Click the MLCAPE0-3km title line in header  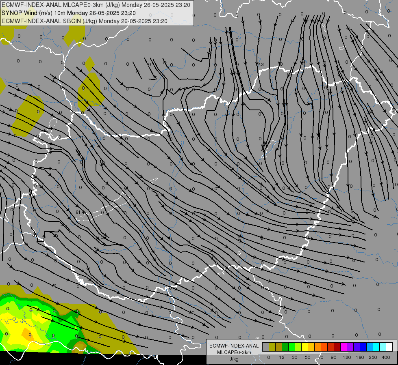click(x=96, y=5)
